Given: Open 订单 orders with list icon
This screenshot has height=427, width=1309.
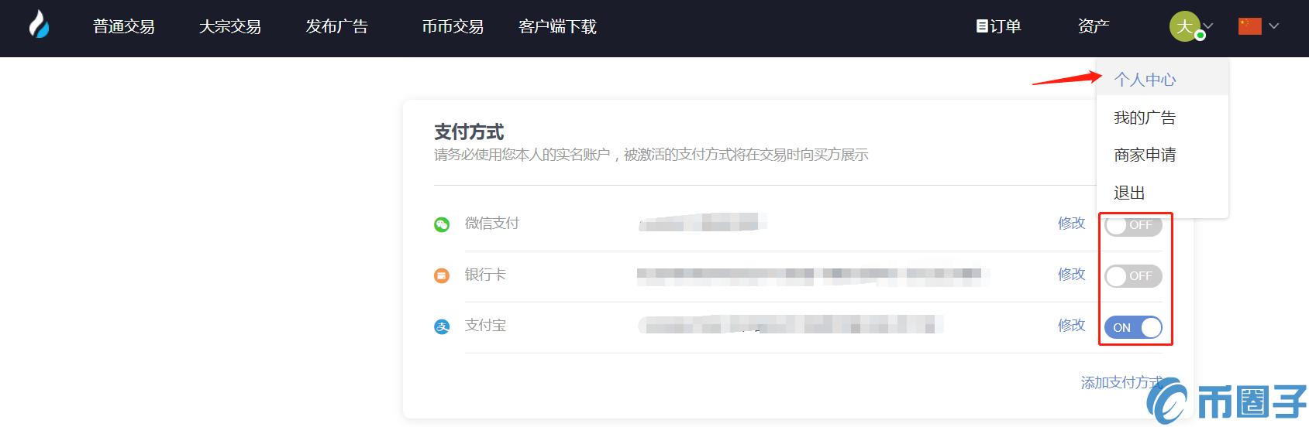Looking at the screenshot, I should click(998, 26).
